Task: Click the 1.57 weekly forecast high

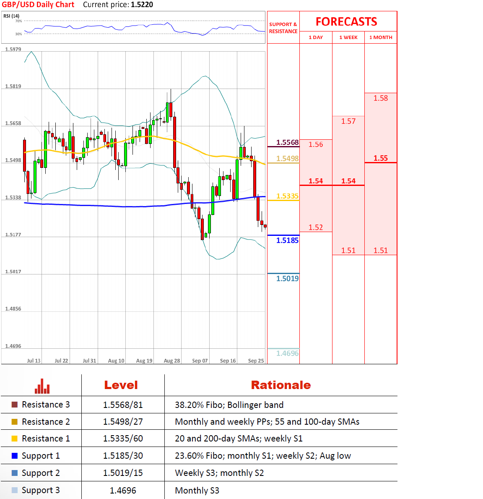Action: point(348,121)
